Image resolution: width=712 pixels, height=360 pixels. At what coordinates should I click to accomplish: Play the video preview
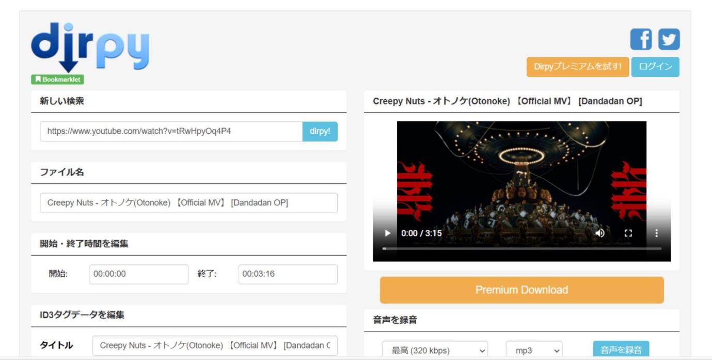(388, 233)
